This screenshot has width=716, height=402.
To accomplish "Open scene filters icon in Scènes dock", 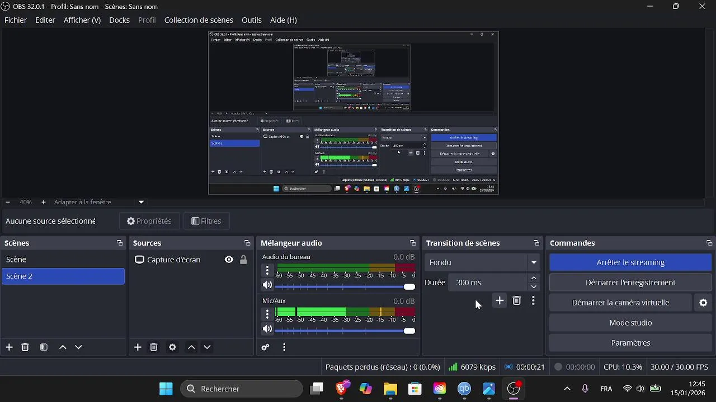I will [44, 347].
